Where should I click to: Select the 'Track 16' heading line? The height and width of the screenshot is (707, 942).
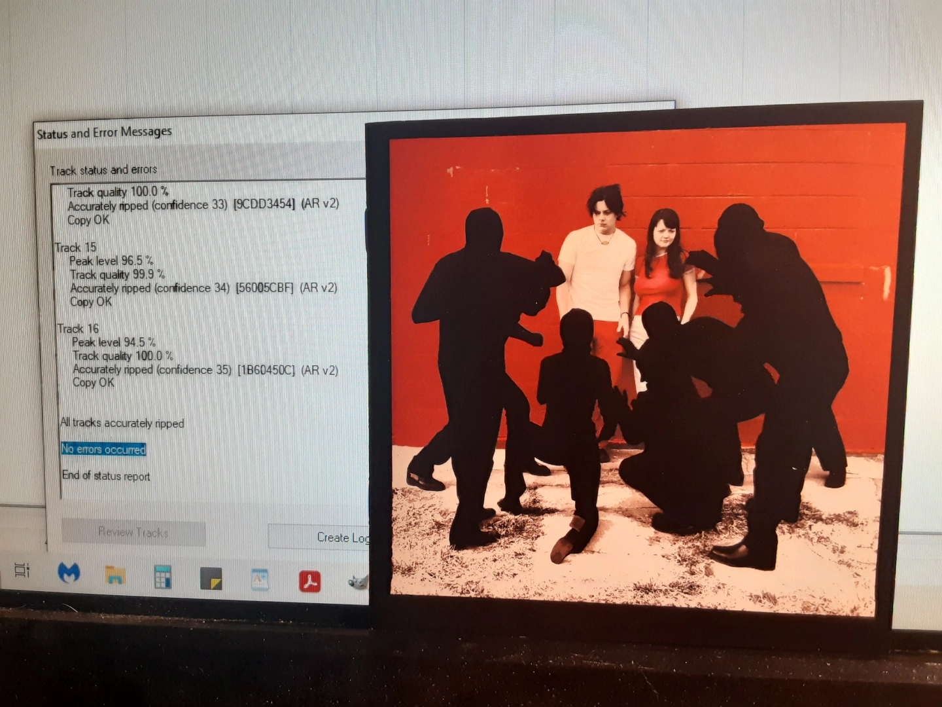78,329
